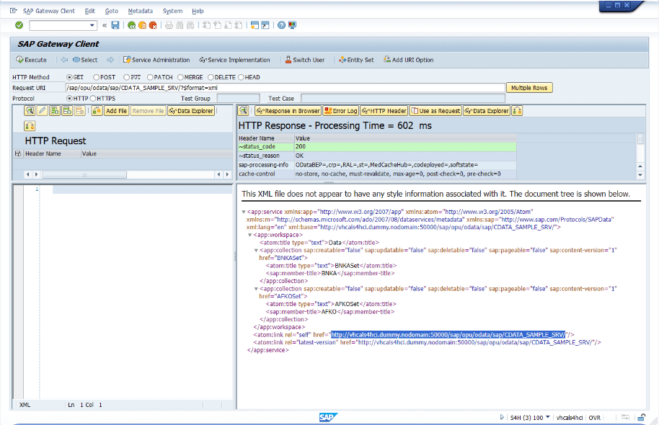Choose the HTTPS protocol option
The height and width of the screenshot is (425, 659).
tap(93, 98)
